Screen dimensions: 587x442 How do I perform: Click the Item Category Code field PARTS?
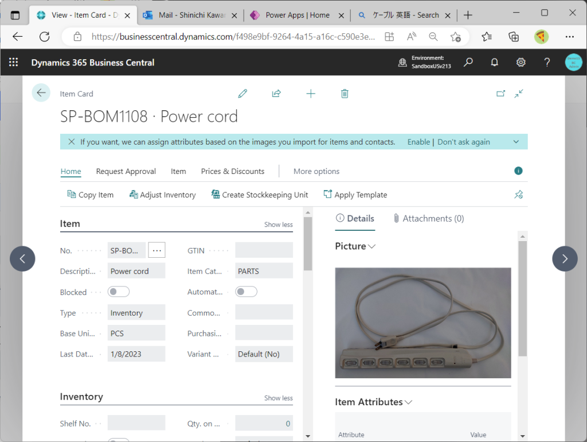tap(264, 271)
